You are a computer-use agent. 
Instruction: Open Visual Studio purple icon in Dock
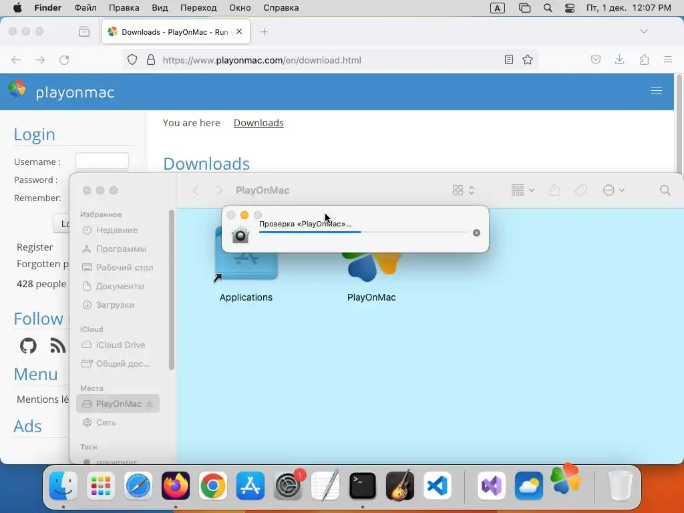click(x=492, y=486)
